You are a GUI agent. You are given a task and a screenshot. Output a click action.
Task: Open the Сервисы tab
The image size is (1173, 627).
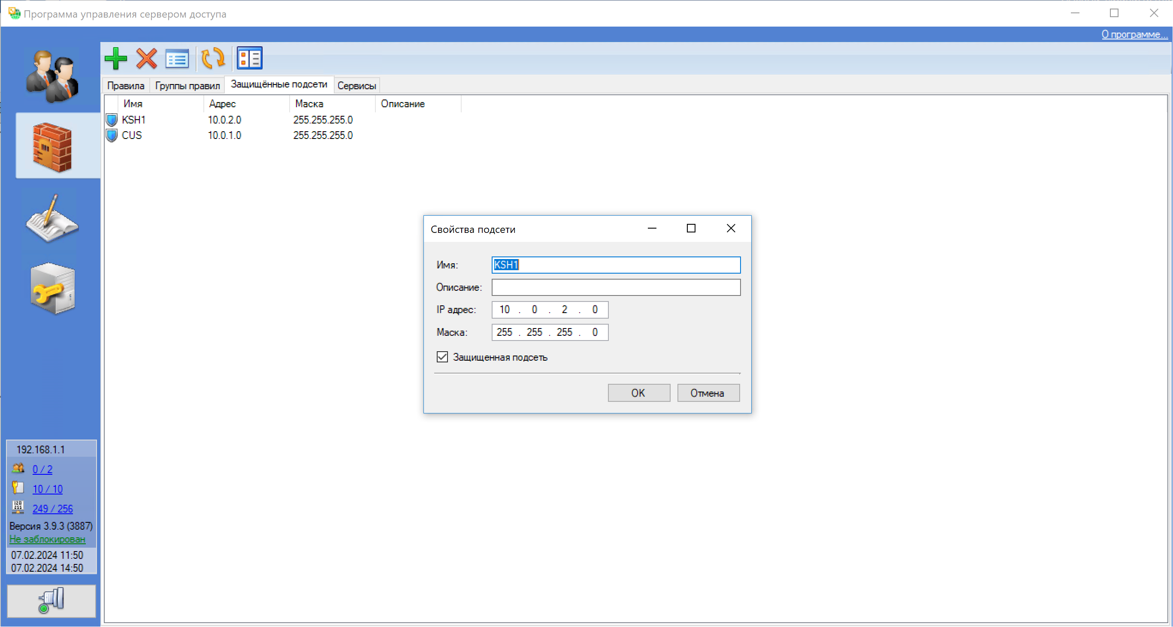357,85
